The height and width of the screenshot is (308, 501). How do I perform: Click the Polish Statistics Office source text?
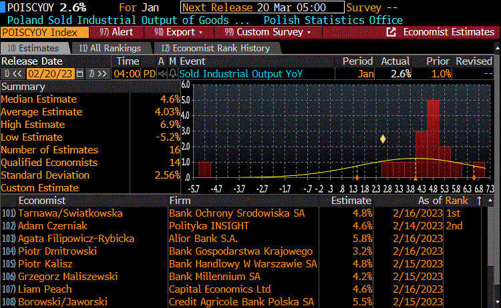click(x=333, y=20)
